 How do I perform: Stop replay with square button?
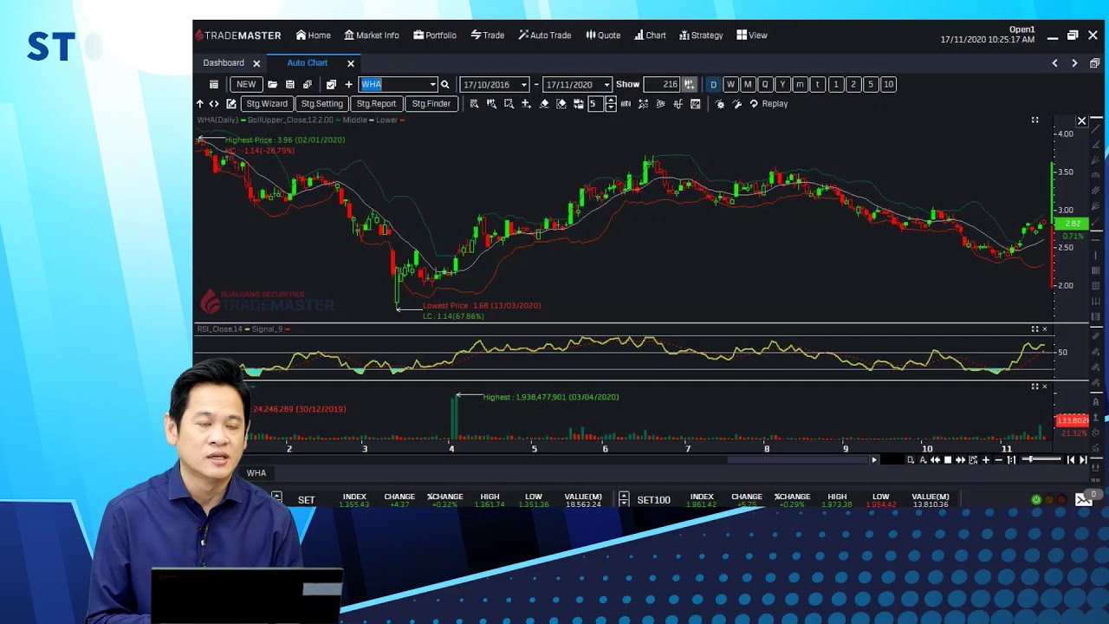point(948,459)
